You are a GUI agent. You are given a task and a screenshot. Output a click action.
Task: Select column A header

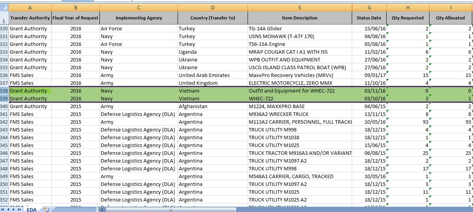tap(30, 7)
